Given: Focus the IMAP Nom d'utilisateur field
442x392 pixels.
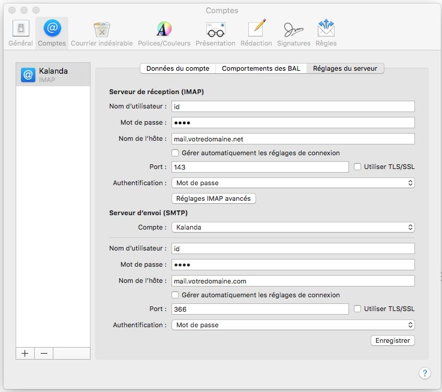Looking at the screenshot, I should (x=293, y=107).
